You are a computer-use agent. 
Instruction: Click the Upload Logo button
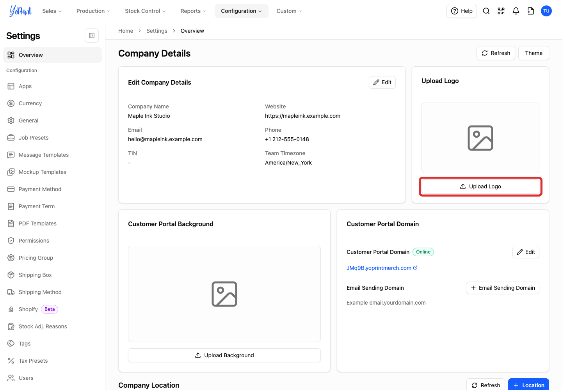pos(480,186)
